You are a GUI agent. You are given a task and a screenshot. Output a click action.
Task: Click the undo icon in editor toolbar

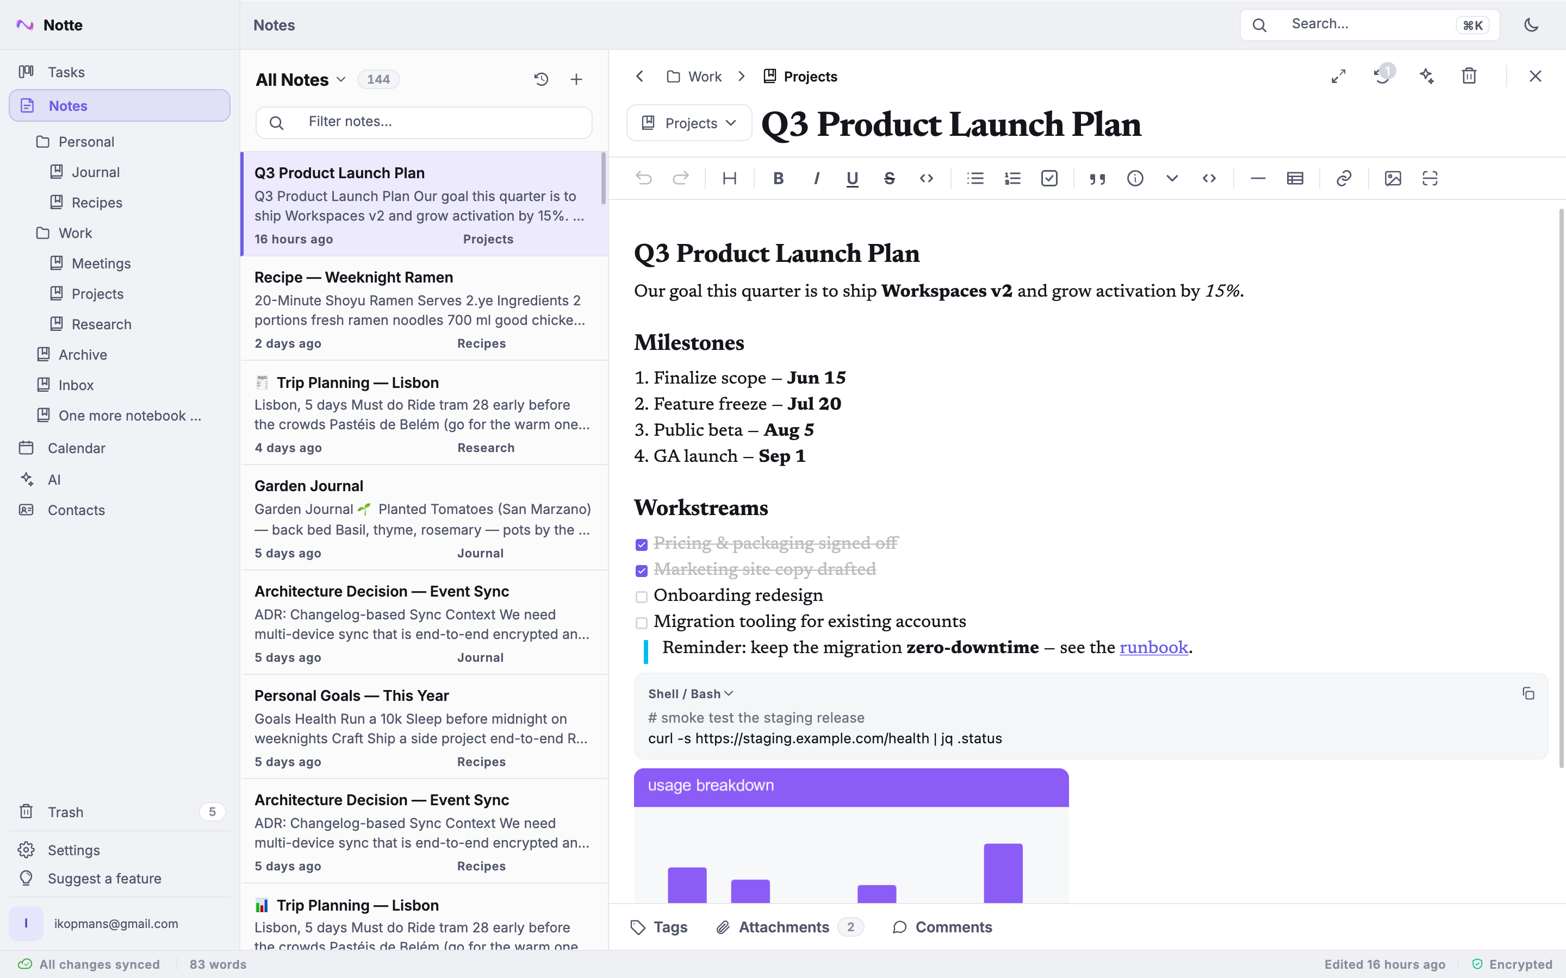[x=643, y=178]
